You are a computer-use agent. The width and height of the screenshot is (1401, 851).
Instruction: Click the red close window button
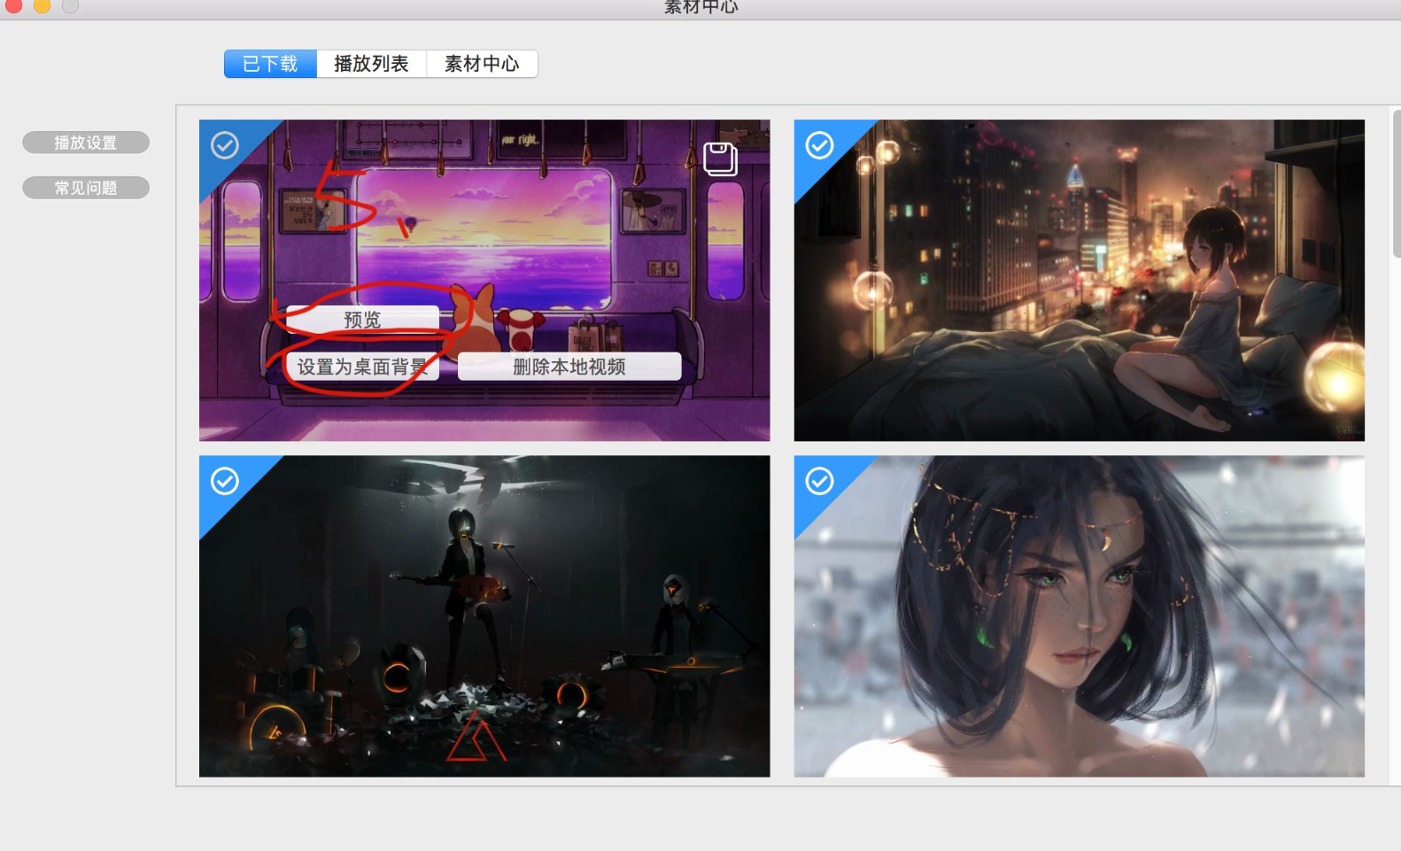click(x=13, y=5)
